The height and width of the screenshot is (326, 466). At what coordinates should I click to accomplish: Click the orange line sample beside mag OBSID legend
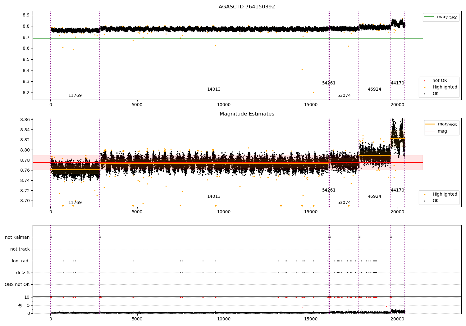point(430,124)
